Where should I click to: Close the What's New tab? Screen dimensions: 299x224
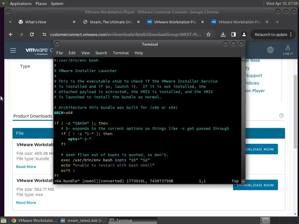click(x=74, y=22)
